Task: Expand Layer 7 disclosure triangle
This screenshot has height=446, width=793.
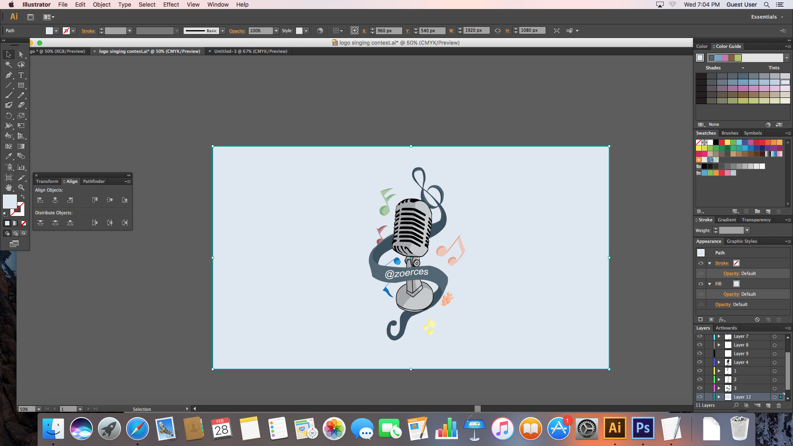Action: coord(719,337)
